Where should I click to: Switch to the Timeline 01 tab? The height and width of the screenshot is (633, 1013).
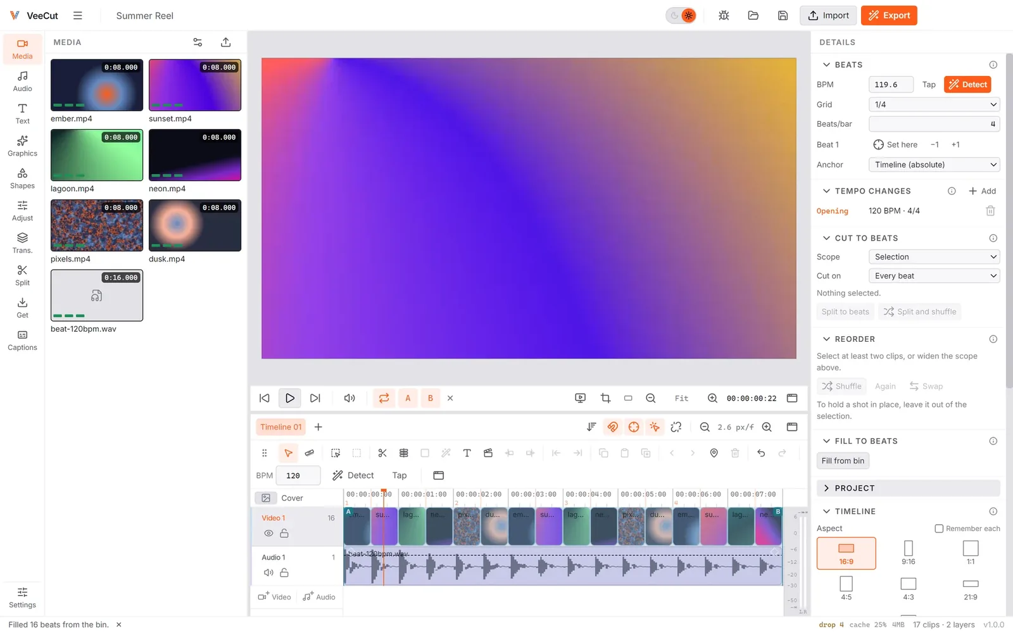pyautogui.click(x=280, y=427)
